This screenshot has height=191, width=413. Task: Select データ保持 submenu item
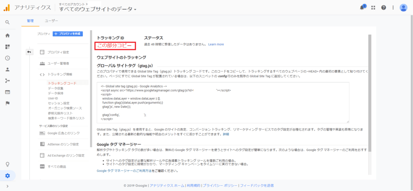point(56,93)
